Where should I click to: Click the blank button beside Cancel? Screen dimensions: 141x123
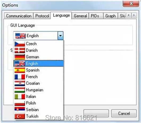[96, 113]
